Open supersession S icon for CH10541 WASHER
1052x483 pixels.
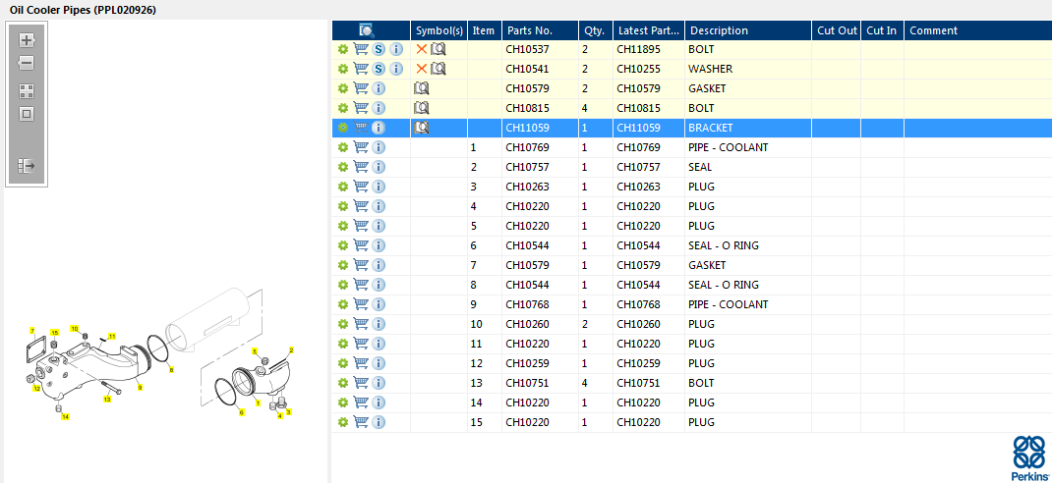click(x=379, y=69)
